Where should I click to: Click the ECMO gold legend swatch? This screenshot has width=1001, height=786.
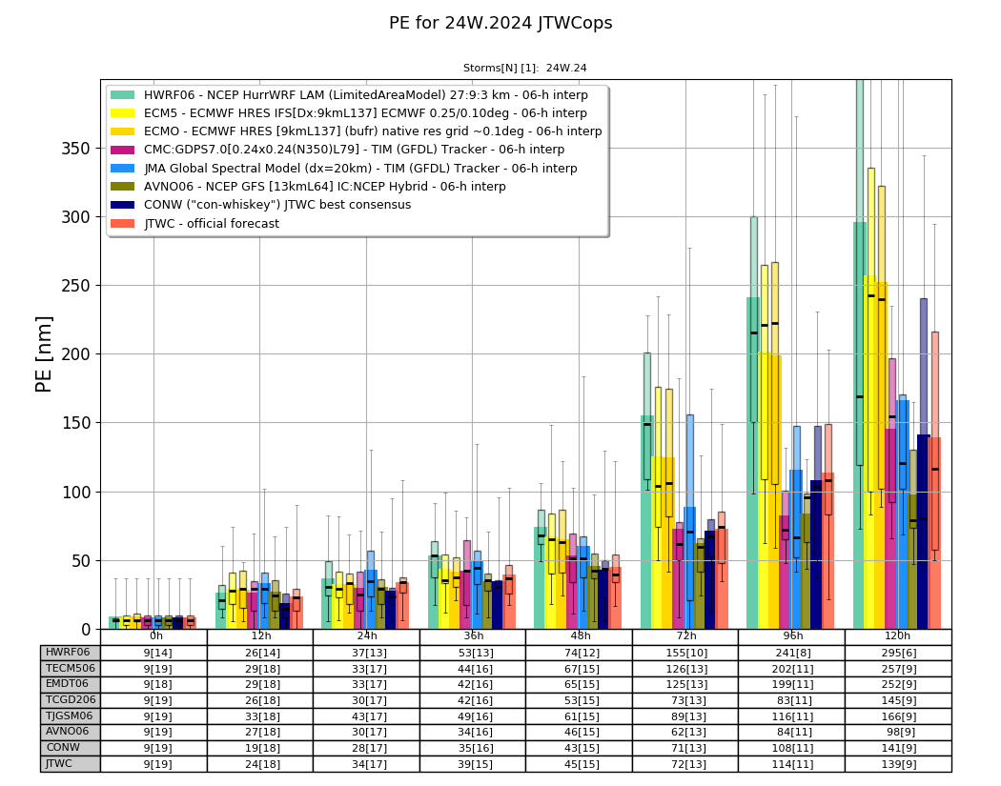click(123, 131)
